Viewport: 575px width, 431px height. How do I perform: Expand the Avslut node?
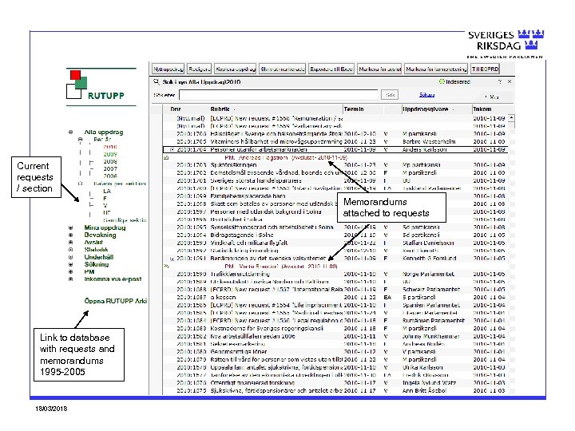pos(71,243)
